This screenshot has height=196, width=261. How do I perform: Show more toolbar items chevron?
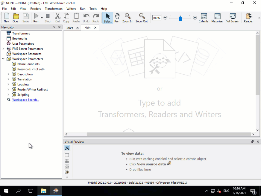(x=259, y=18)
